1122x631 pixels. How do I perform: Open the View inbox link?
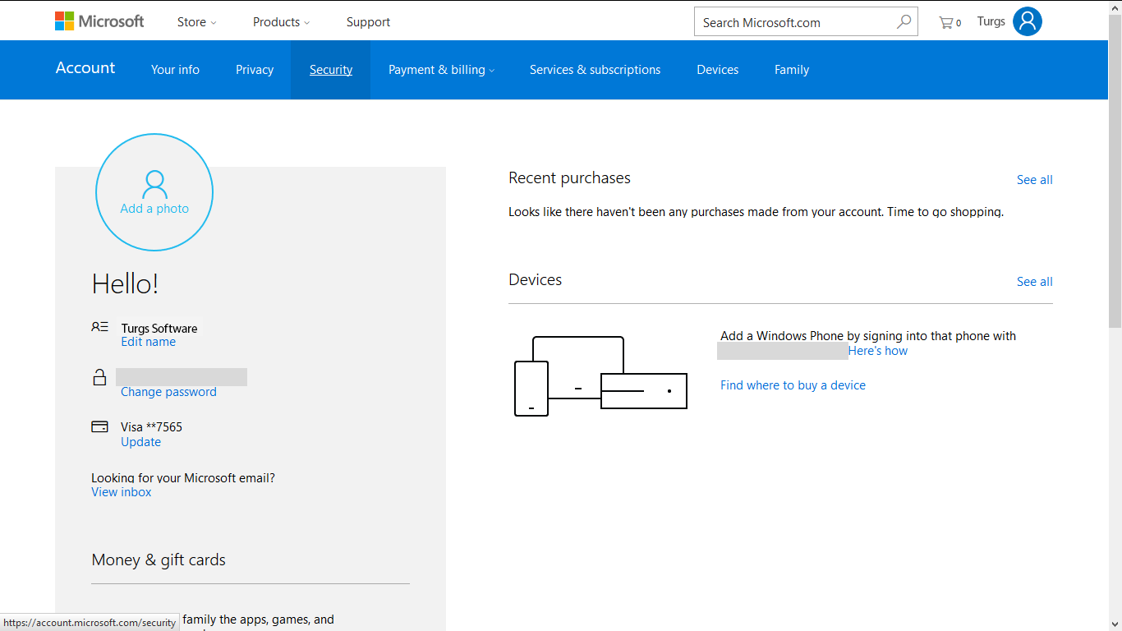(x=121, y=492)
